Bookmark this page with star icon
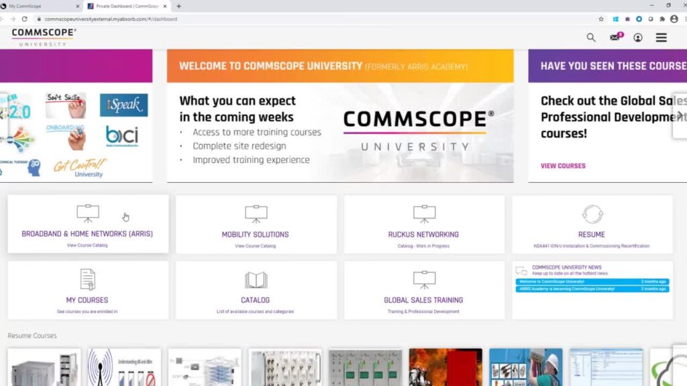Viewport: 687px width, 386px height. click(601, 19)
